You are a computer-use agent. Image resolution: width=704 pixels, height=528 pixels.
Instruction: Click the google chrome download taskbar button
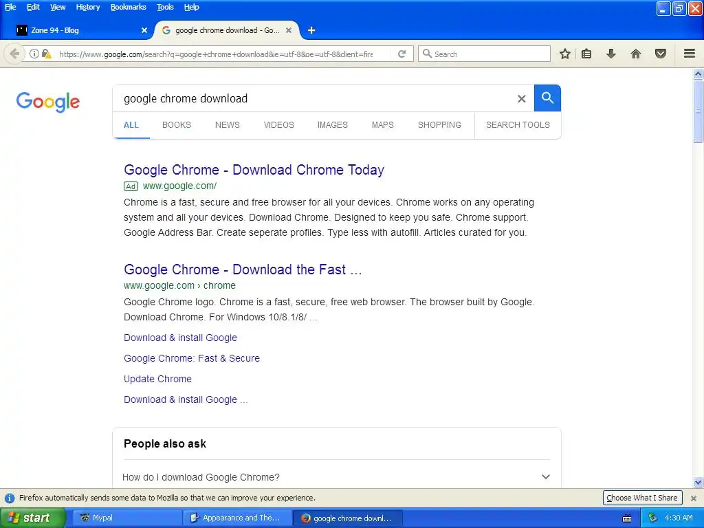347,518
